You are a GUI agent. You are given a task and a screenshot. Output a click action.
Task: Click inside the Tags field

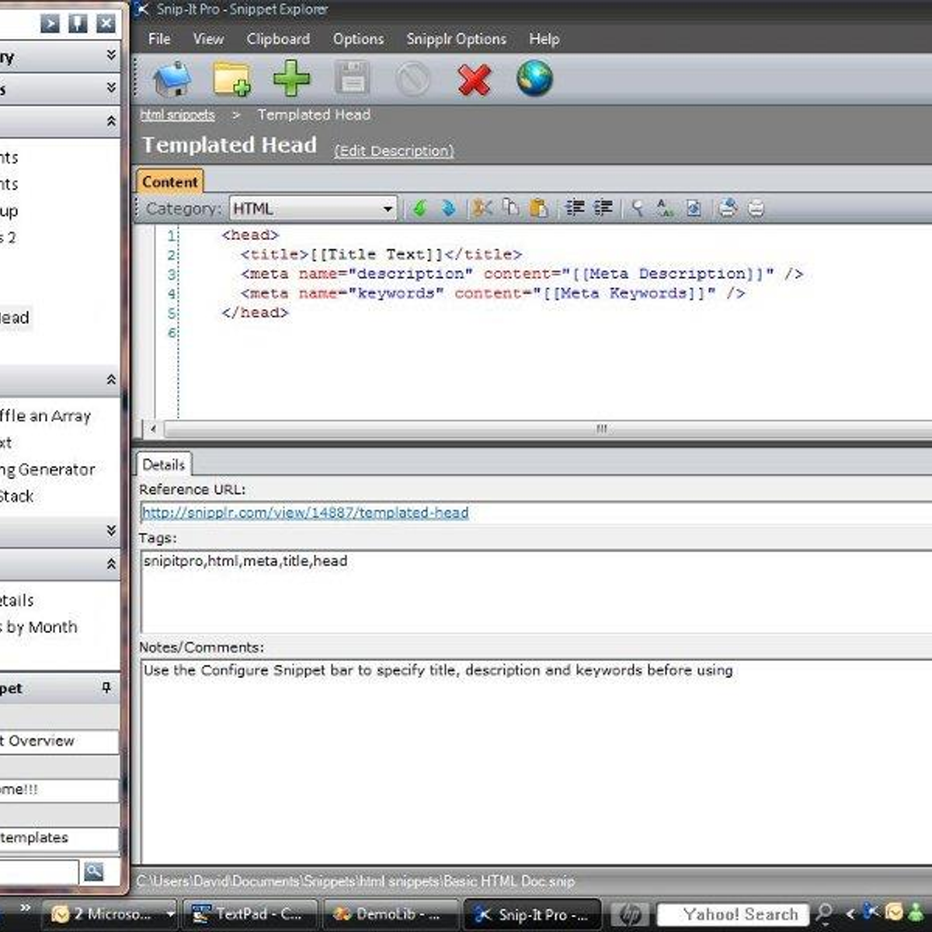pos(535,590)
